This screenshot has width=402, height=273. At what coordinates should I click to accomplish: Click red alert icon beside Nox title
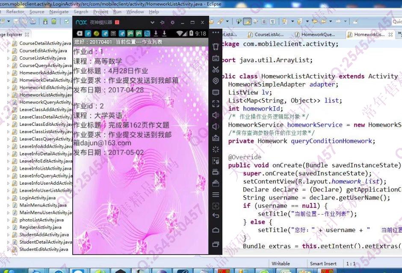pos(117,22)
